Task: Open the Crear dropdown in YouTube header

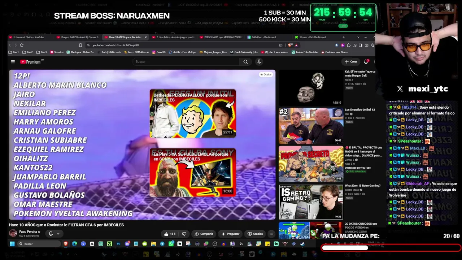Action: 351,62
